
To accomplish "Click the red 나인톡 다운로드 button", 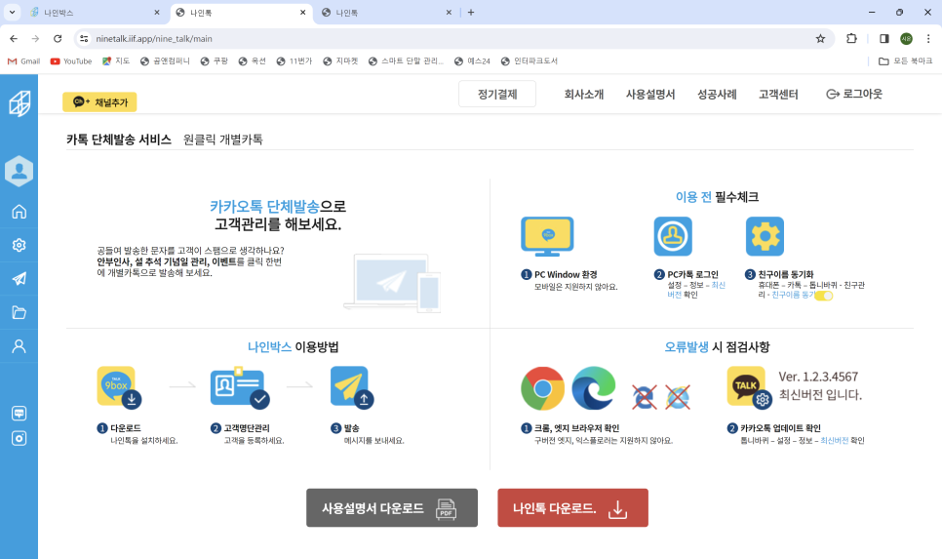I will [572, 508].
